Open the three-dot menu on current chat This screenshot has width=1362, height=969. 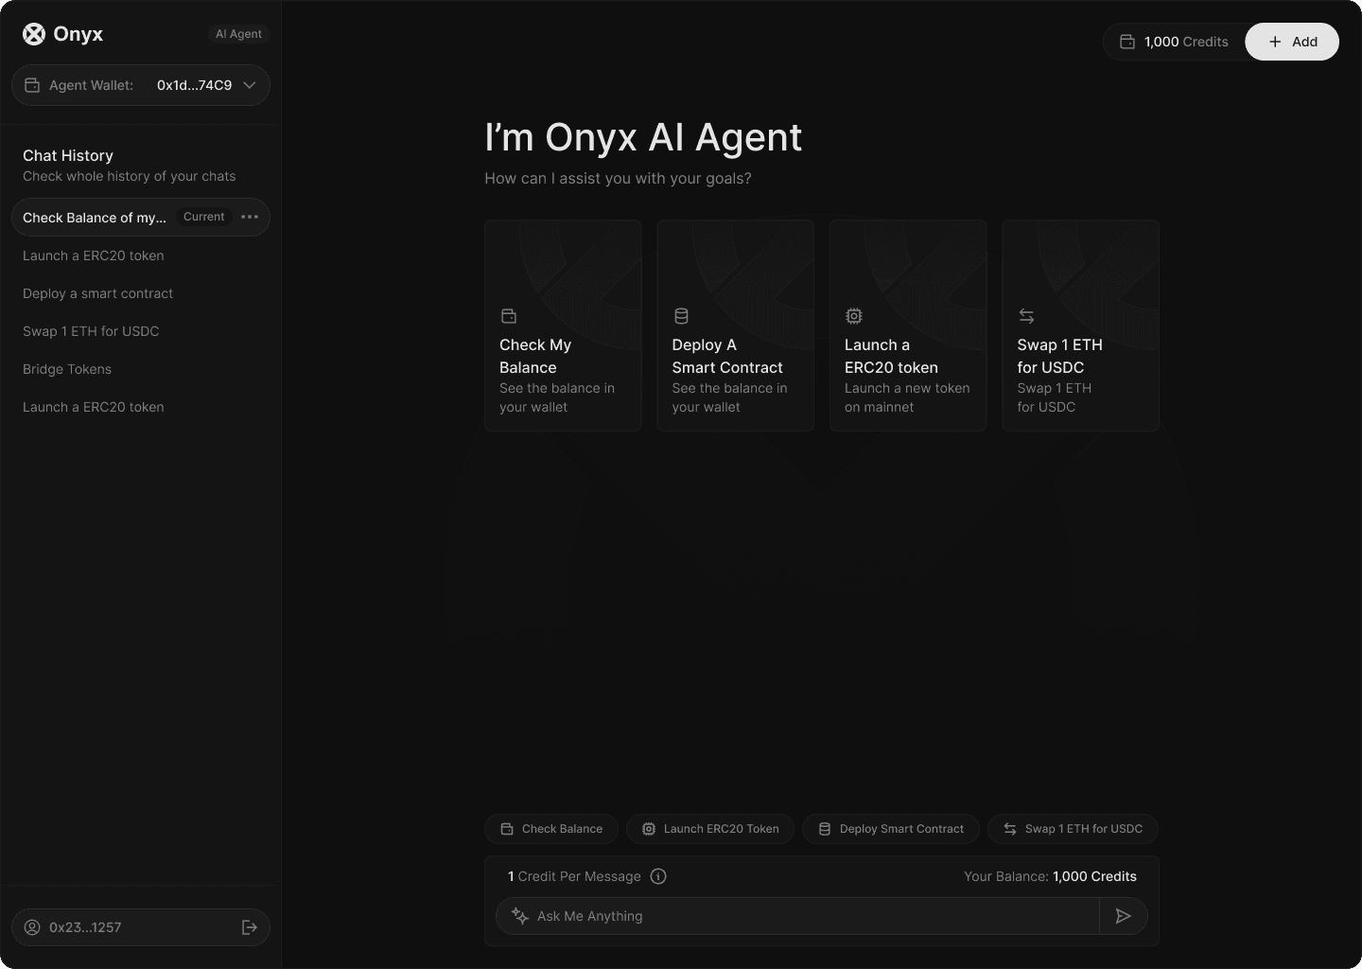(x=250, y=217)
